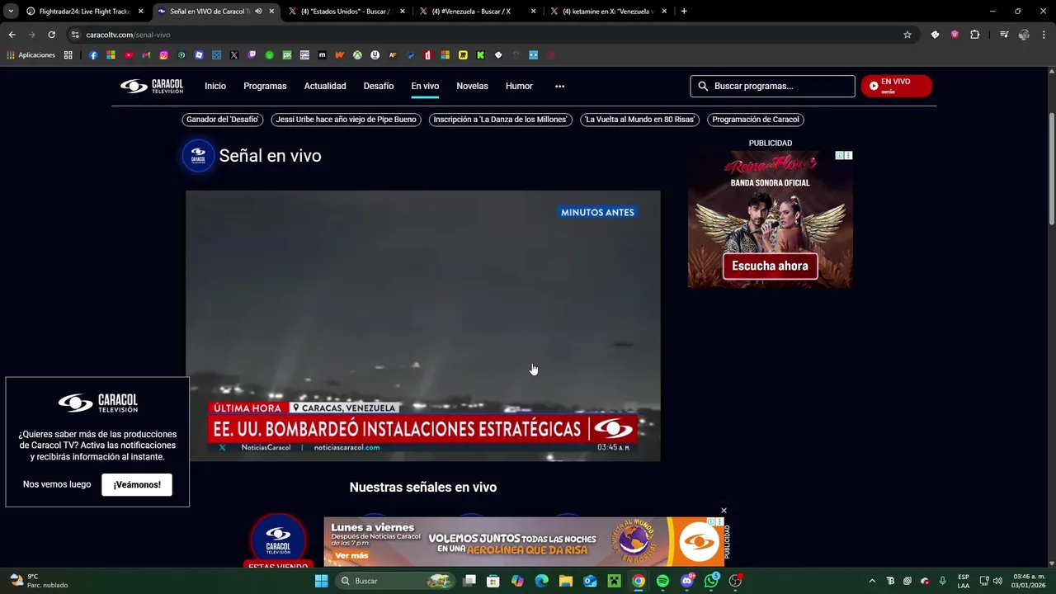Screen dimensions: 1056x594
Task: Go back to previous page
Action: point(12,35)
